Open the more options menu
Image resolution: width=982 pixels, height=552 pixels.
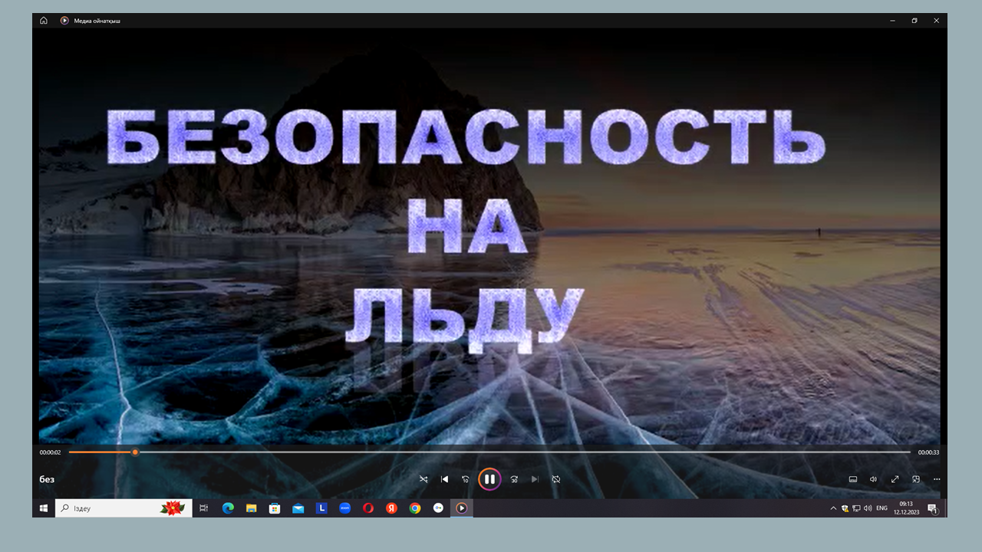coord(937,479)
